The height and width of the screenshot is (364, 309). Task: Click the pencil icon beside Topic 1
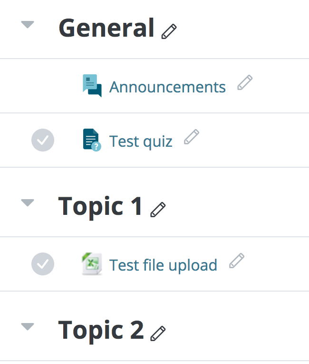[x=158, y=210]
